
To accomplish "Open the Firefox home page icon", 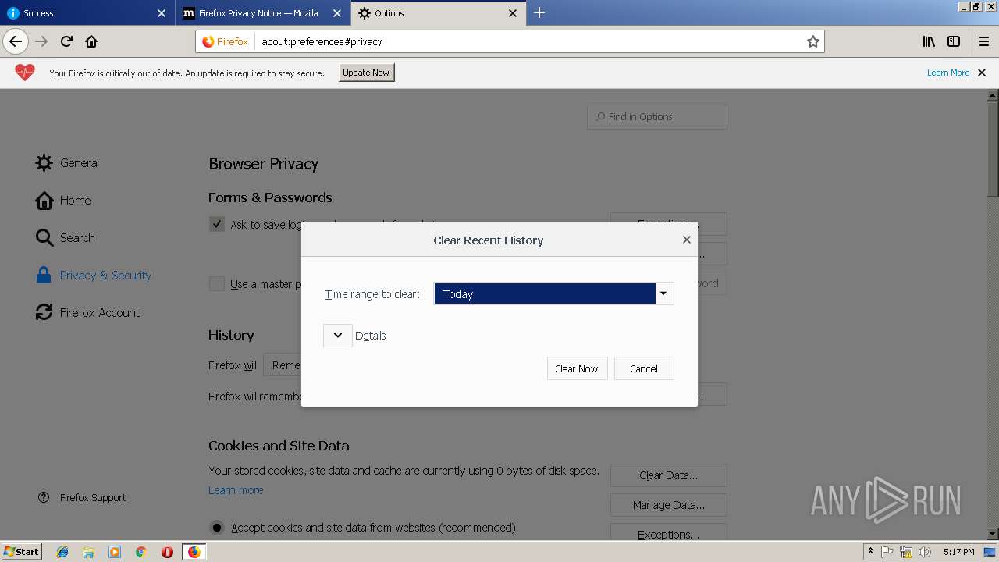I will 91,41.
